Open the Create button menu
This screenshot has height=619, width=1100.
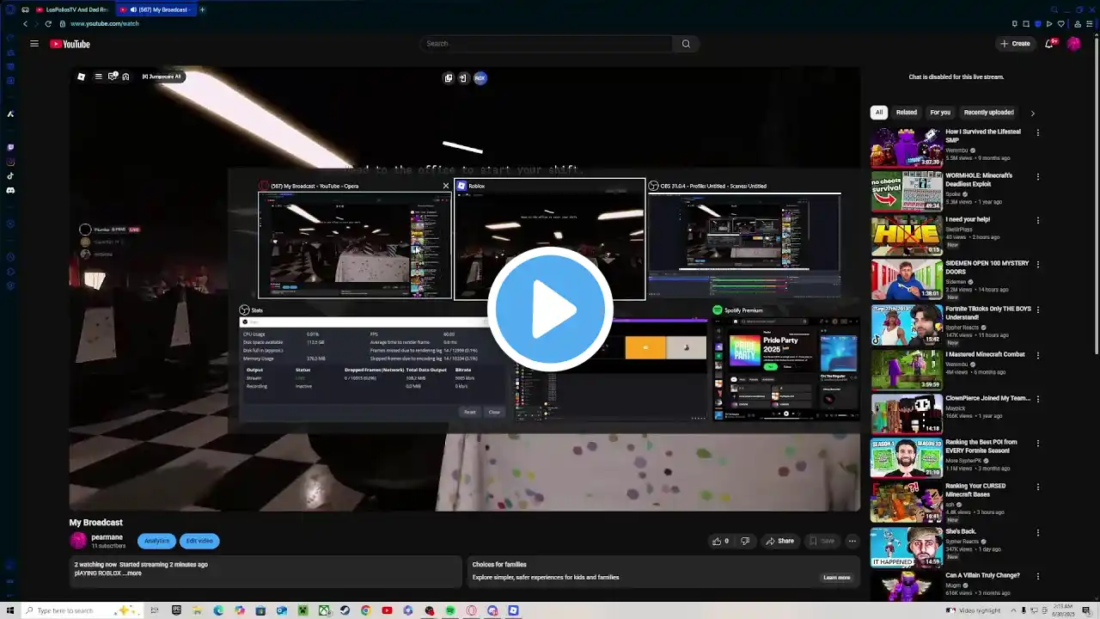point(1015,44)
